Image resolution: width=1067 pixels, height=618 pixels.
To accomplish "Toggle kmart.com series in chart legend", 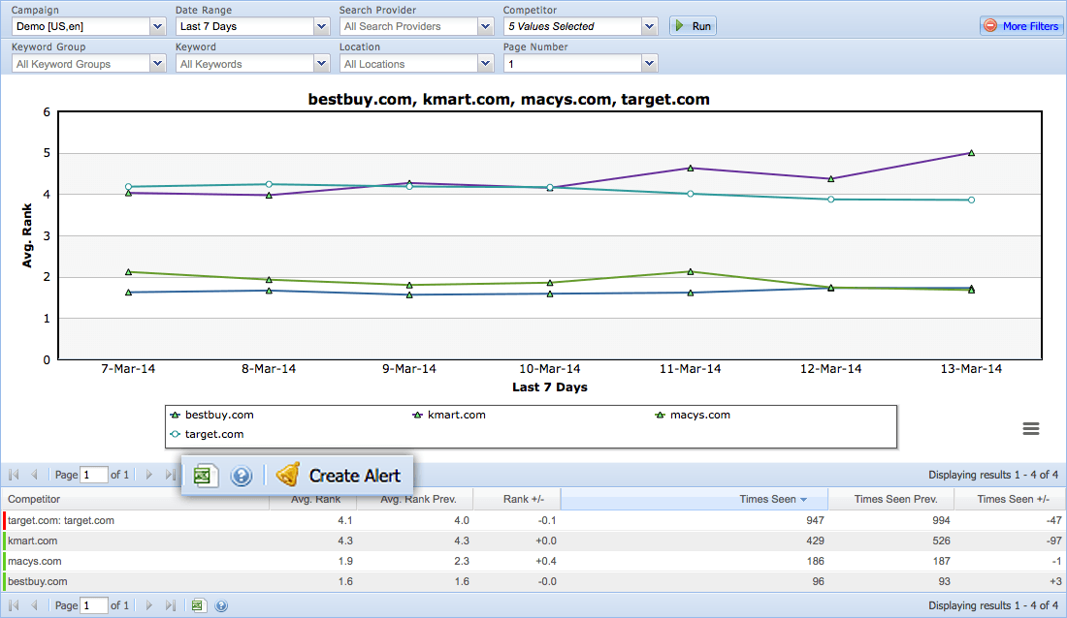I will (x=449, y=415).
